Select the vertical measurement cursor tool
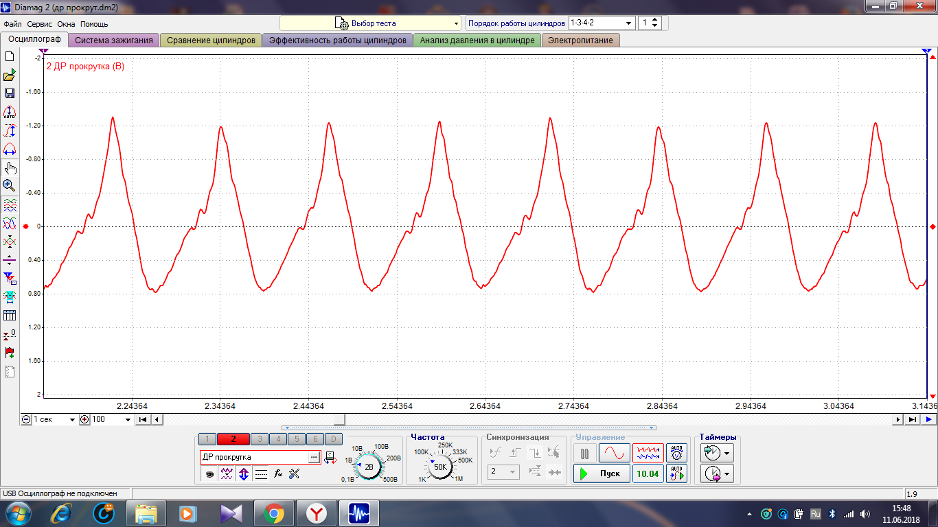Viewport: 938px width, 527px height. click(x=10, y=130)
